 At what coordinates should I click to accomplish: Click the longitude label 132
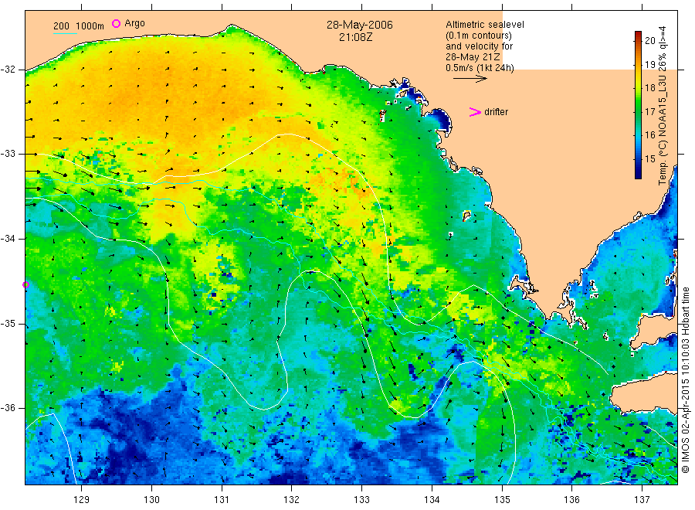point(292,500)
